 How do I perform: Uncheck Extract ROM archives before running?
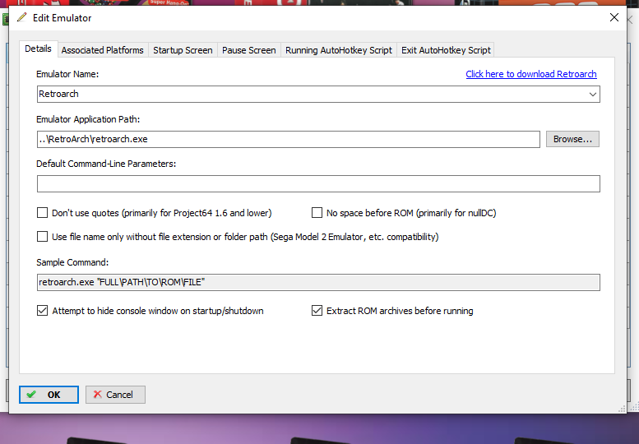(317, 311)
